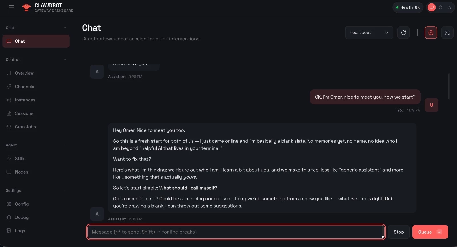
Task: Open Overview in sidebar
Action: 24,73
